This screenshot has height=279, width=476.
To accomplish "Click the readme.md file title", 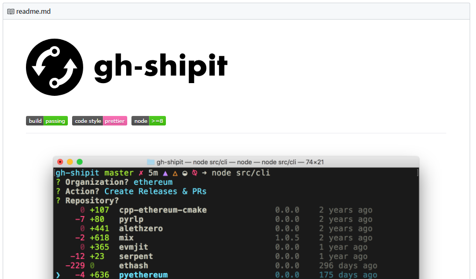I will click(x=33, y=12).
